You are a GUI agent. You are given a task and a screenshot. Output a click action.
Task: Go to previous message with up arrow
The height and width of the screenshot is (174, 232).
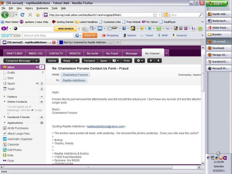pyautogui.click(x=151, y=61)
